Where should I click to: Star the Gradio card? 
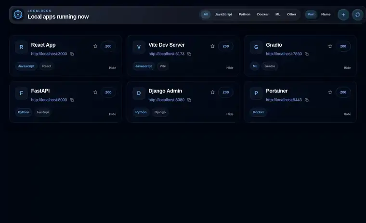click(330, 46)
